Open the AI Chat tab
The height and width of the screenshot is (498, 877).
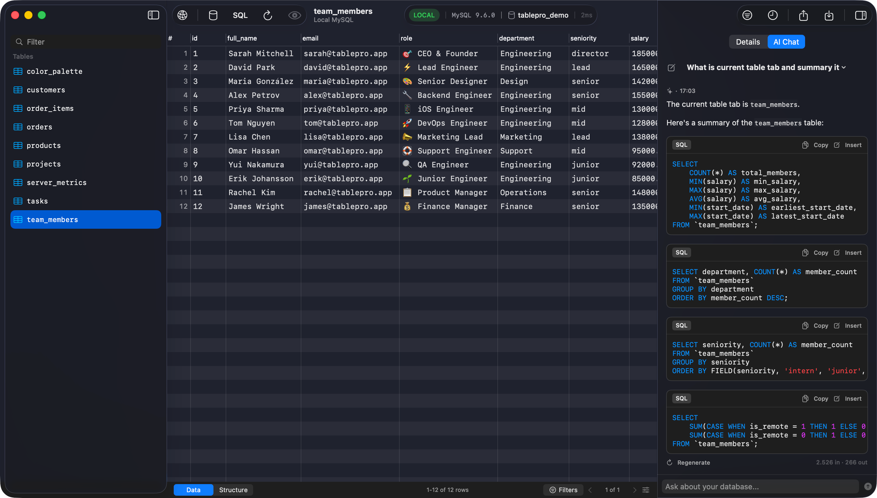(786, 41)
